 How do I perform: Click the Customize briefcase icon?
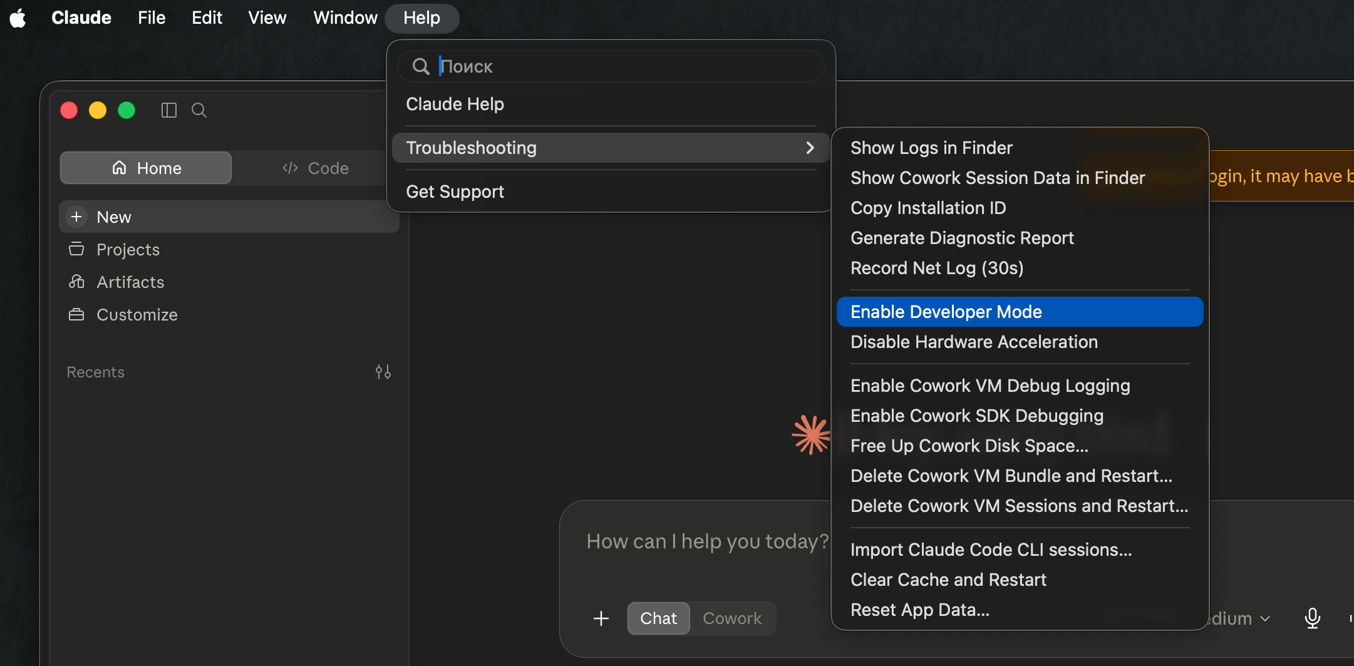coord(76,314)
